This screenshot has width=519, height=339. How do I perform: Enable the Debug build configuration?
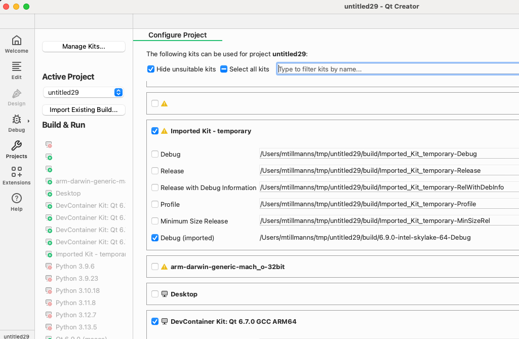coord(154,154)
